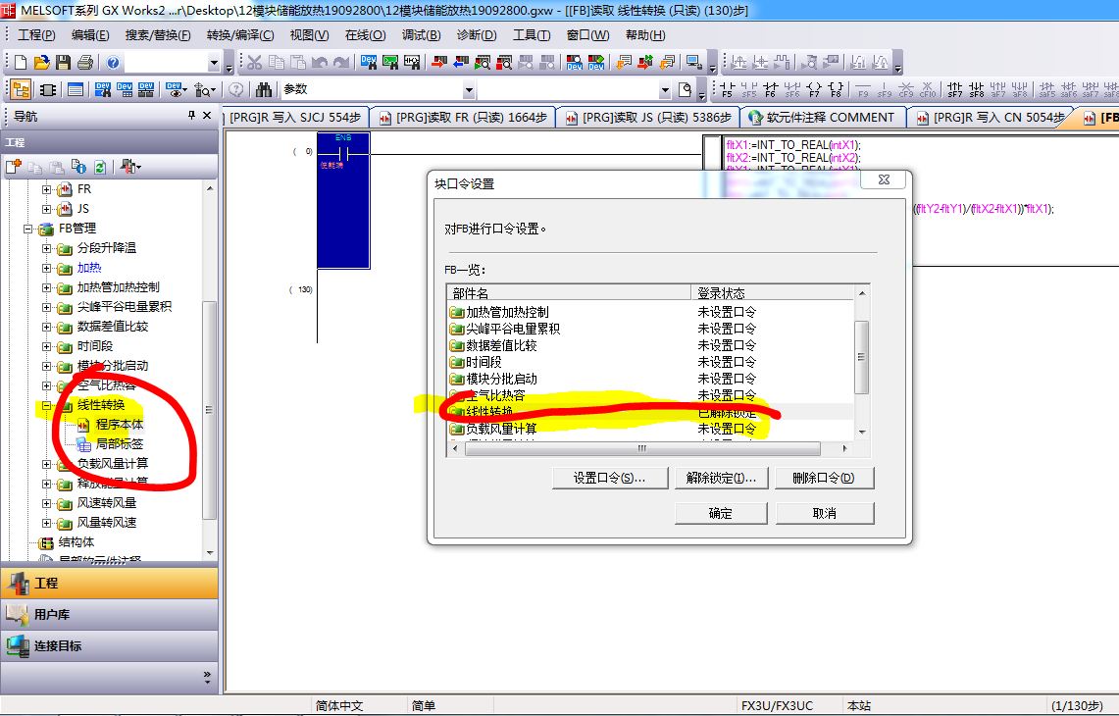Click the Save project icon

coord(63,63)
